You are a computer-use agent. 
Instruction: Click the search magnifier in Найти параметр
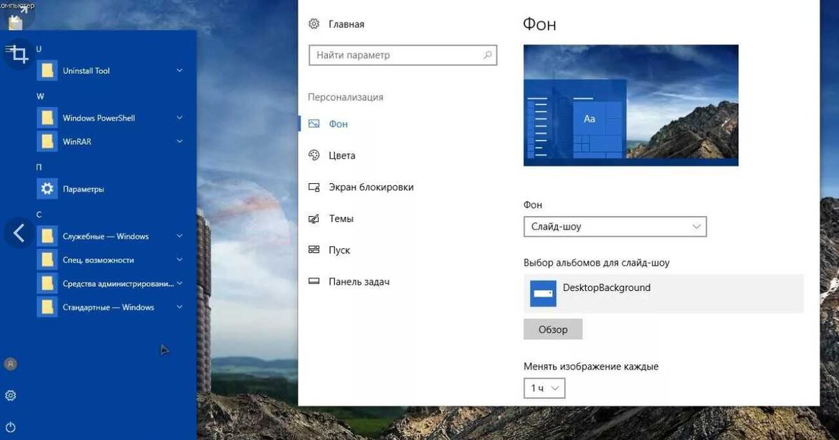[x=487, y=55]
